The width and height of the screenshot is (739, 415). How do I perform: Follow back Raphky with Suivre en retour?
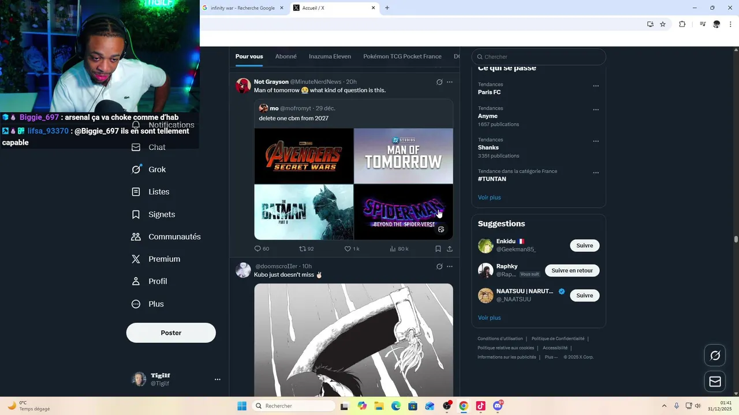[x=572, y=270]
